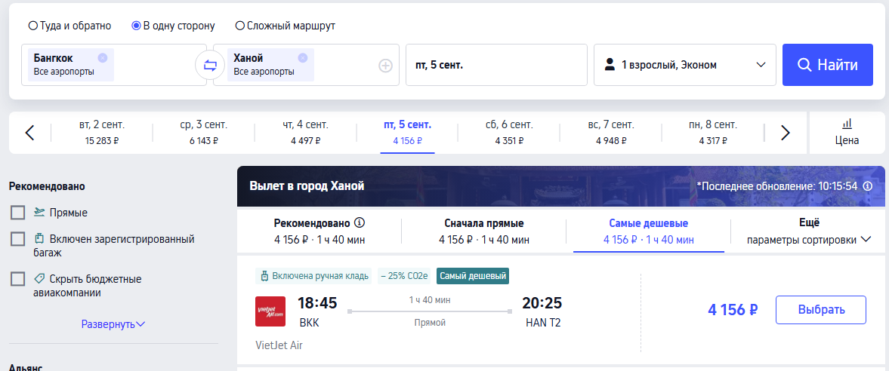This screenshot has height=371, width=889.
Task: Clear Ханой destination chip
Action: [x=303, y=57]
